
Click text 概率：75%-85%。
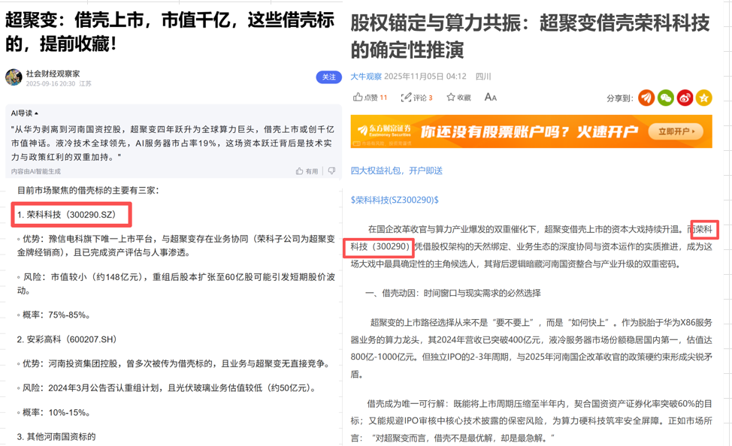point(53,315)
